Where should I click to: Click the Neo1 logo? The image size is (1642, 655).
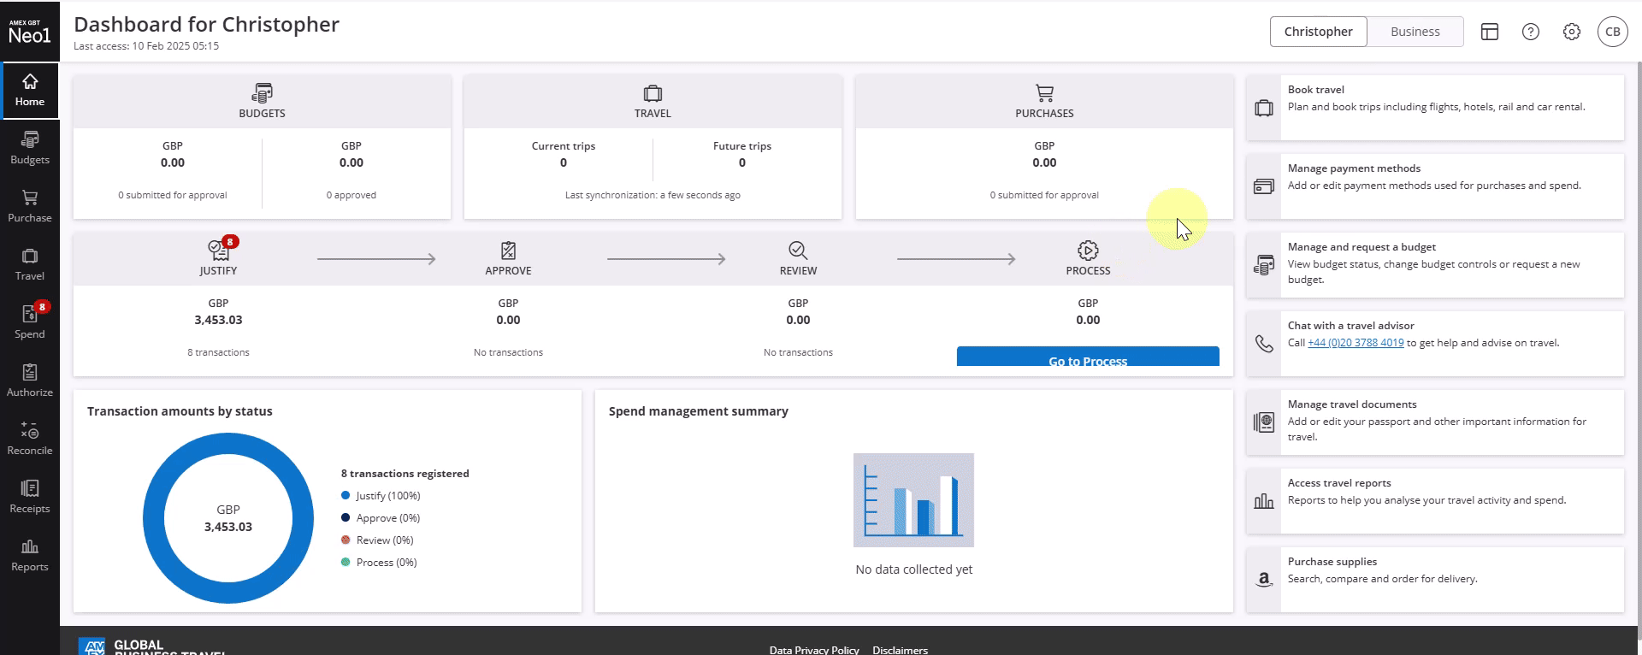(x=30, y=32)
